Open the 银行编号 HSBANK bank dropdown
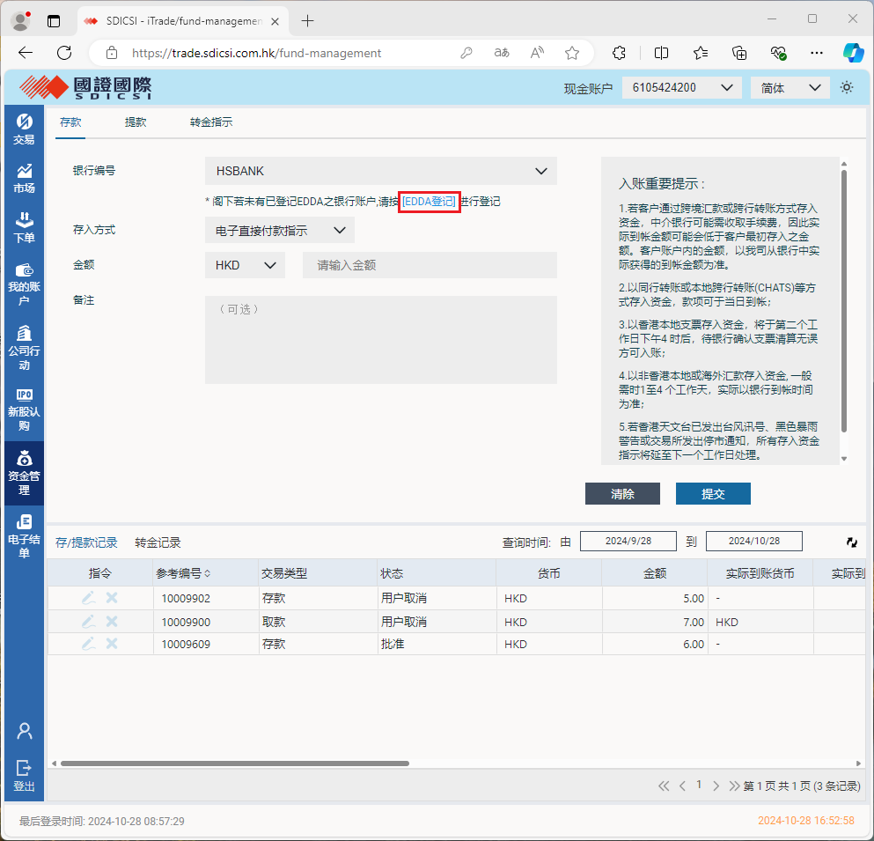 380,171
